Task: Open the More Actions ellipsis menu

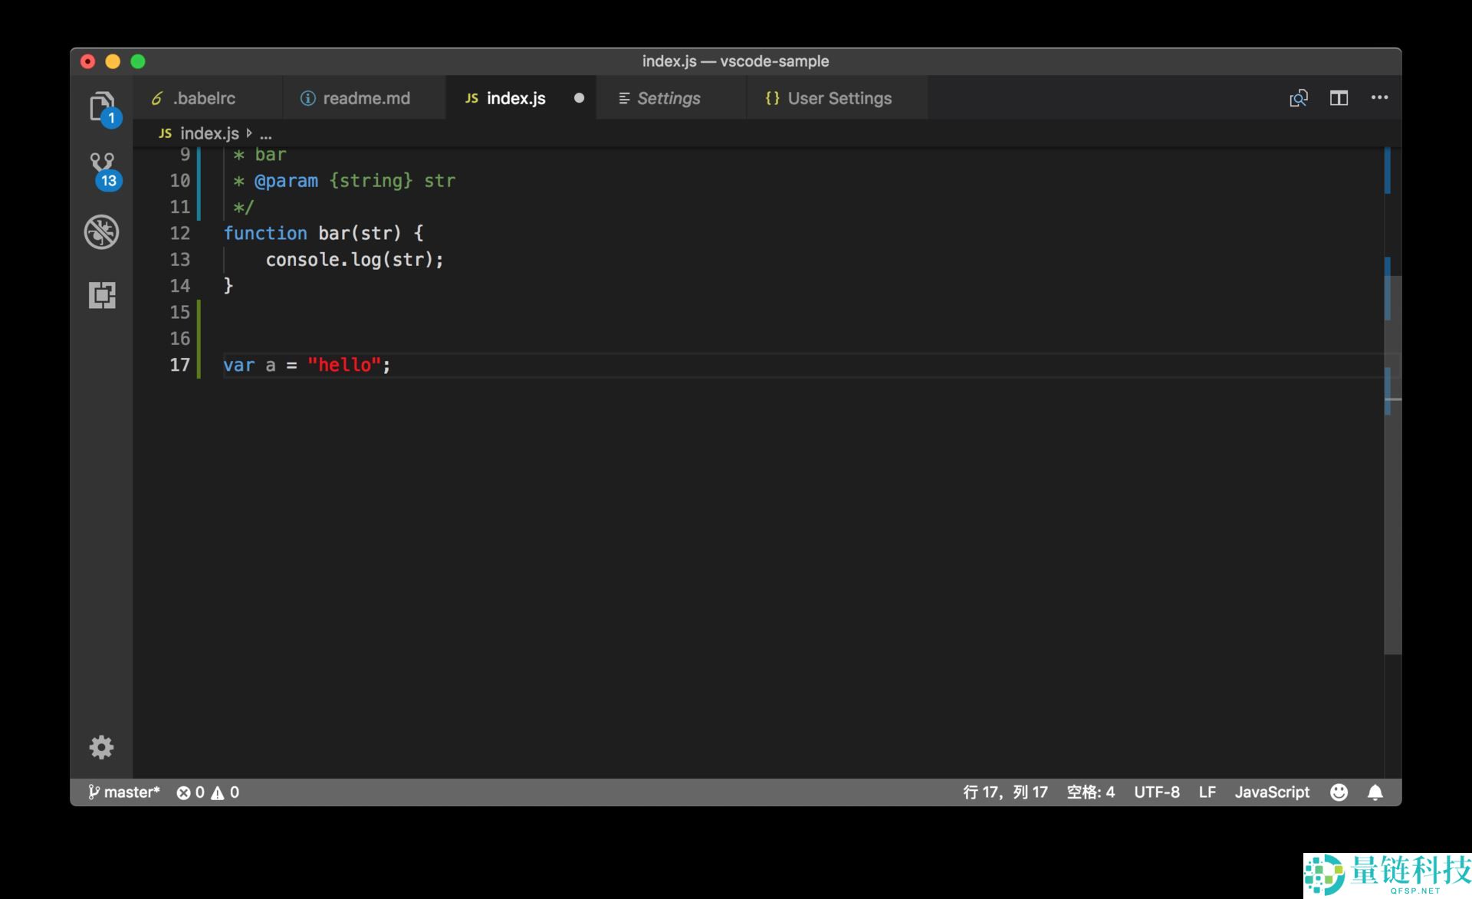Action: 1379,97
